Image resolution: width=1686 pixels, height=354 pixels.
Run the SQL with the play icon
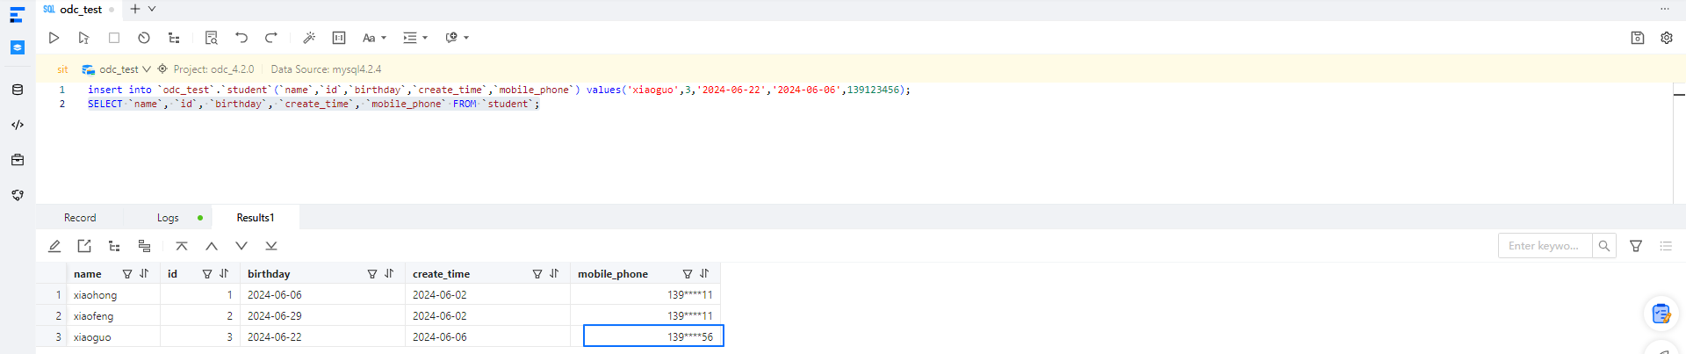point(54,38)
